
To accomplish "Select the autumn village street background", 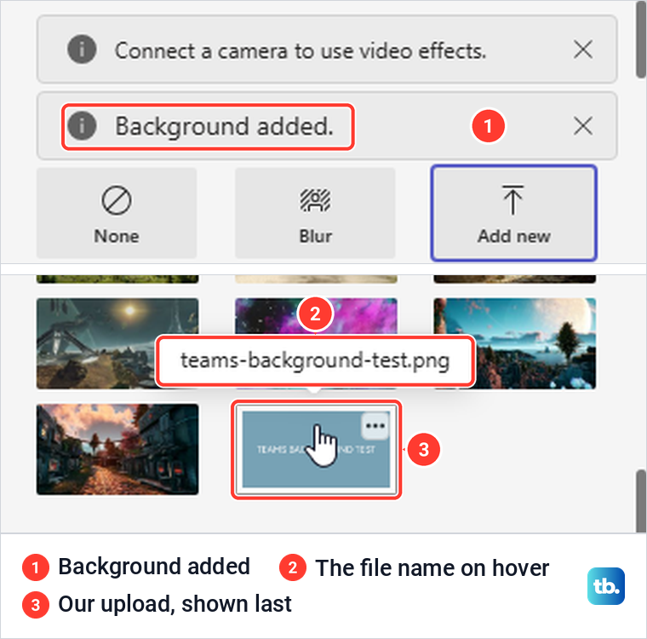I will coord(117,449).
